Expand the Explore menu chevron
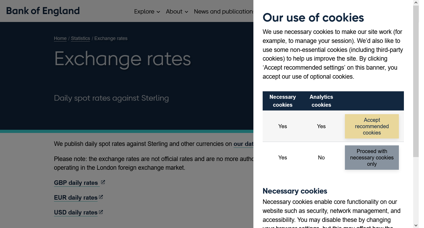Viewport: 424px width, 228px height. point(158,12)
